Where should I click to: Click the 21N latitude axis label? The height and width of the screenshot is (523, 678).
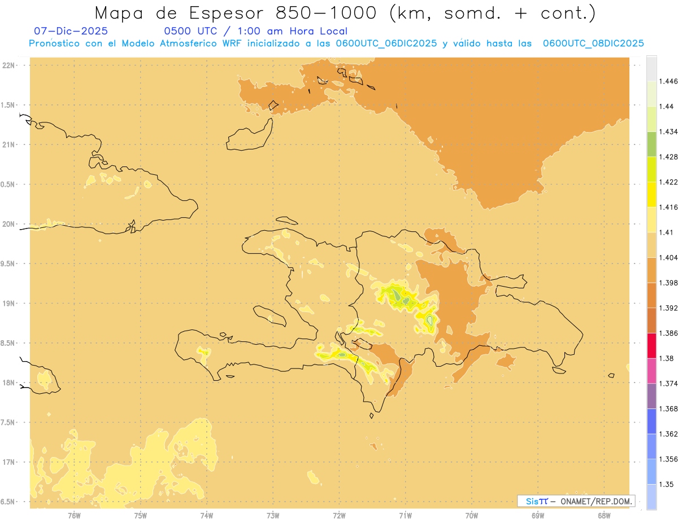pos(10,144)
